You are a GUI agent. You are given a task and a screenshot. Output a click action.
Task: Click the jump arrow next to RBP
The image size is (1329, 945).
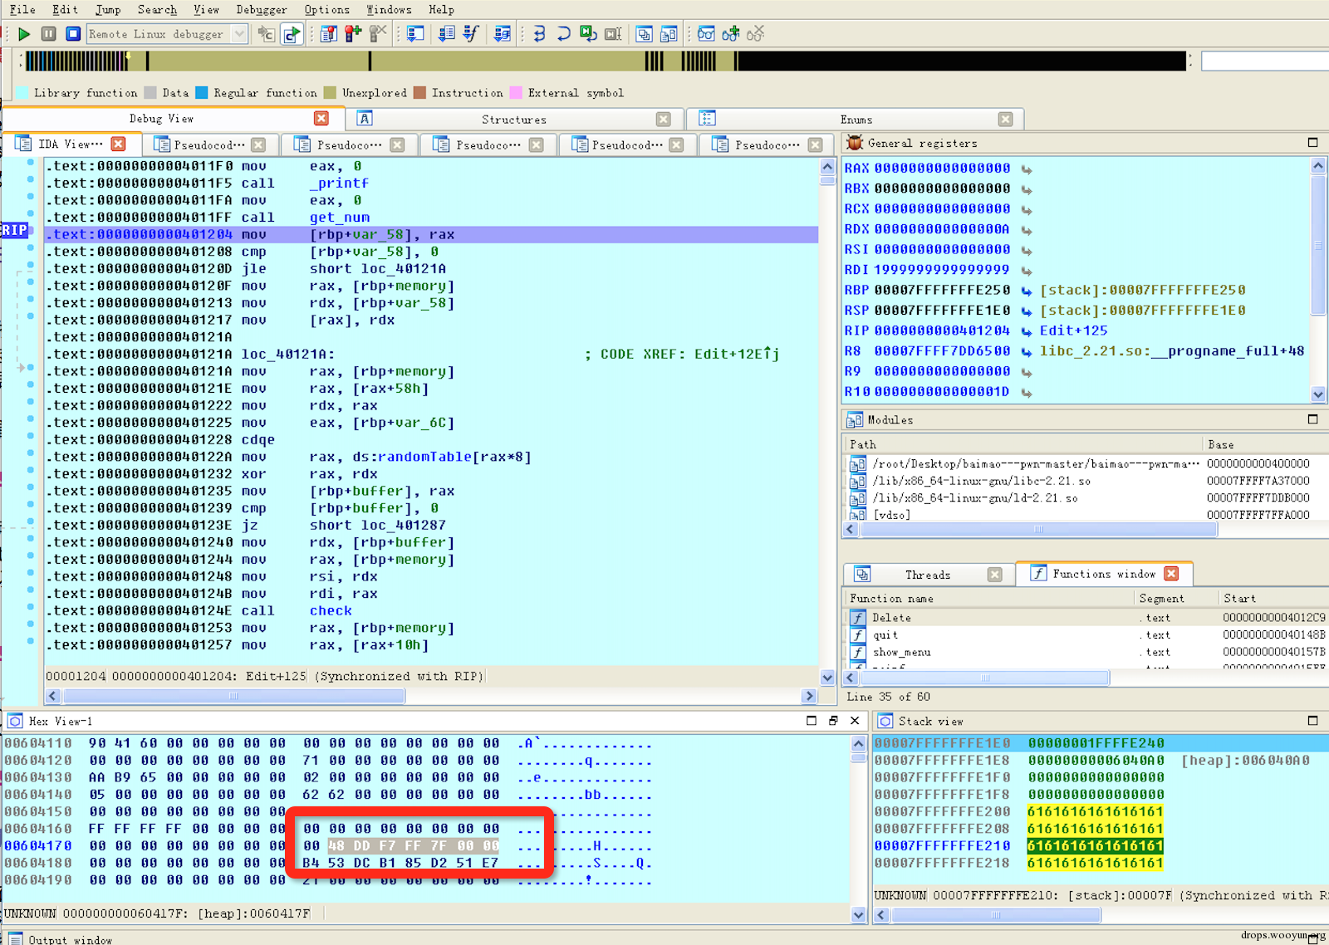click(x=1027, y=291)
